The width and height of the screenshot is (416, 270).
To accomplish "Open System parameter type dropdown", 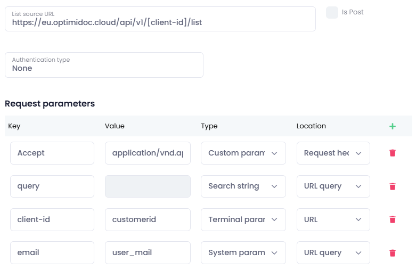I will click(243, 253).
